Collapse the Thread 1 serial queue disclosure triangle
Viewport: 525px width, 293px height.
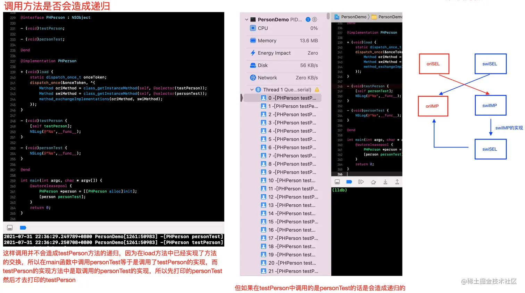click(x=252, y=89)
